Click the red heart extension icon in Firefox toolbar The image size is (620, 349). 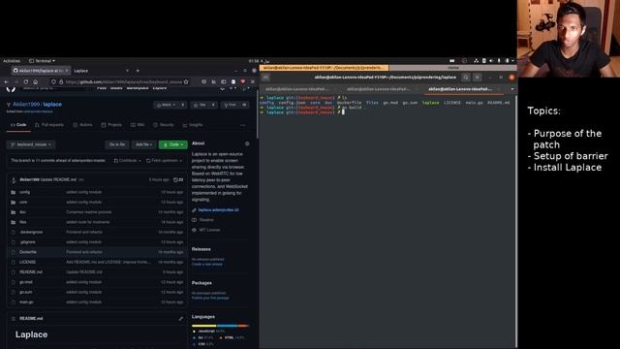(243, 81)
